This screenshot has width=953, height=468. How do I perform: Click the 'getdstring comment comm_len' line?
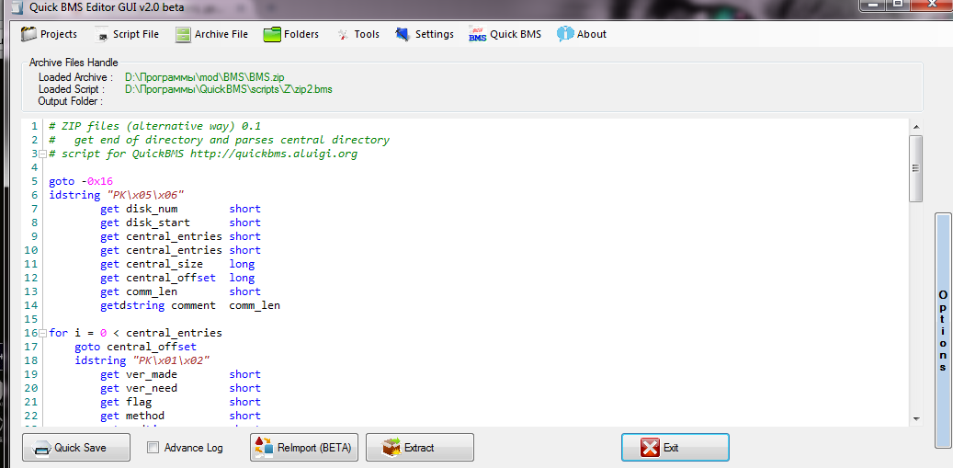click(x=190, y=305)
